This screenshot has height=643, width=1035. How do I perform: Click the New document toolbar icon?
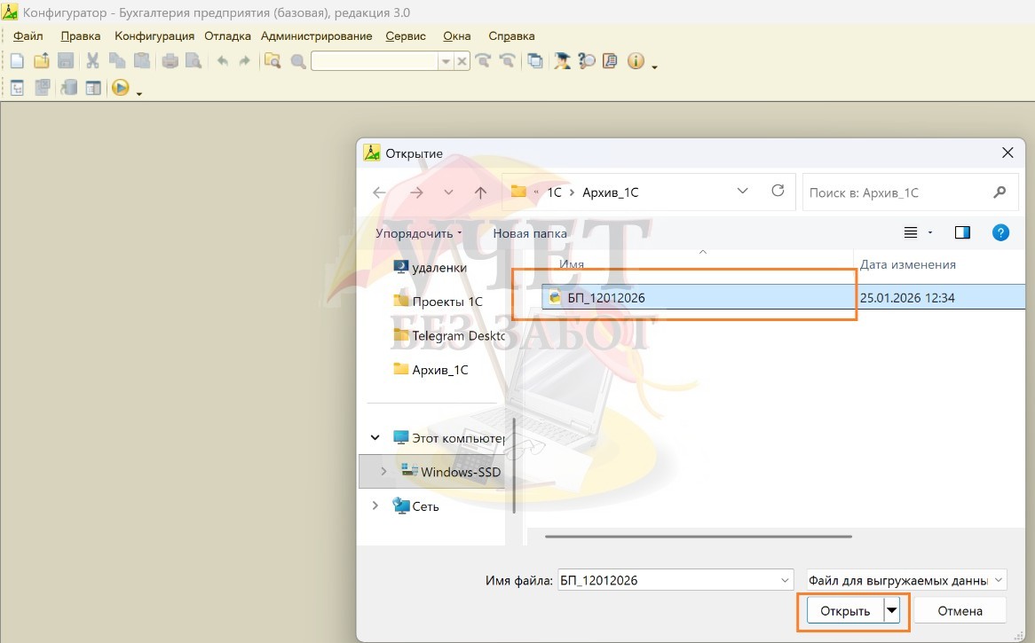coord(17,61)
